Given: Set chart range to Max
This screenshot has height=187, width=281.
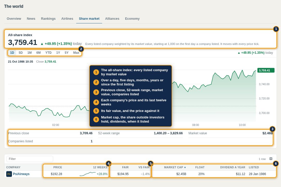Looking at the screenshot, I should [x=76, y=53].
